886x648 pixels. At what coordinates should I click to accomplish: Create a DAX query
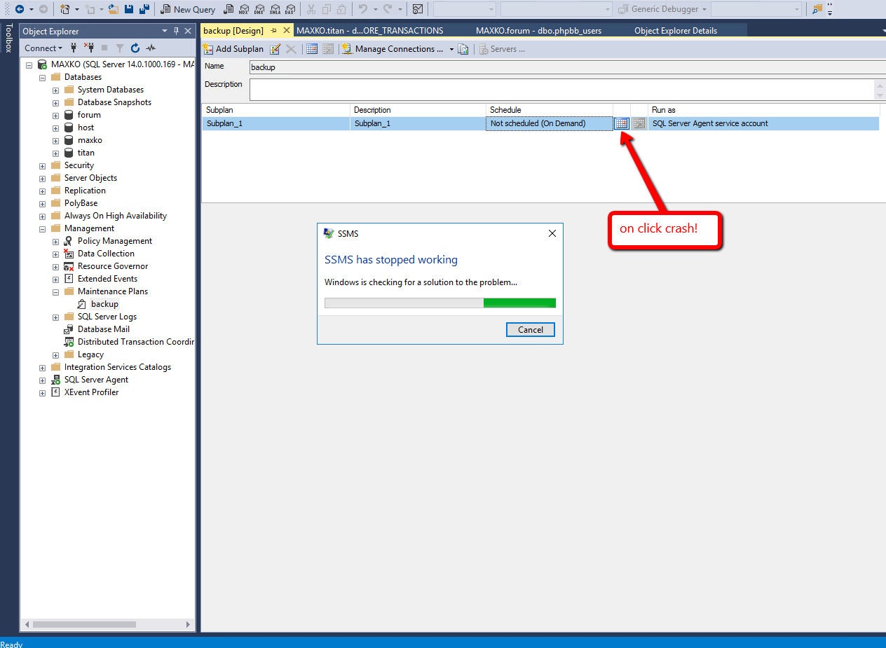[x=290, y=9]
